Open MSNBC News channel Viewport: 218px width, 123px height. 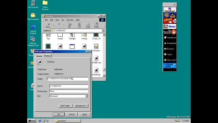[x=170, y=26]
